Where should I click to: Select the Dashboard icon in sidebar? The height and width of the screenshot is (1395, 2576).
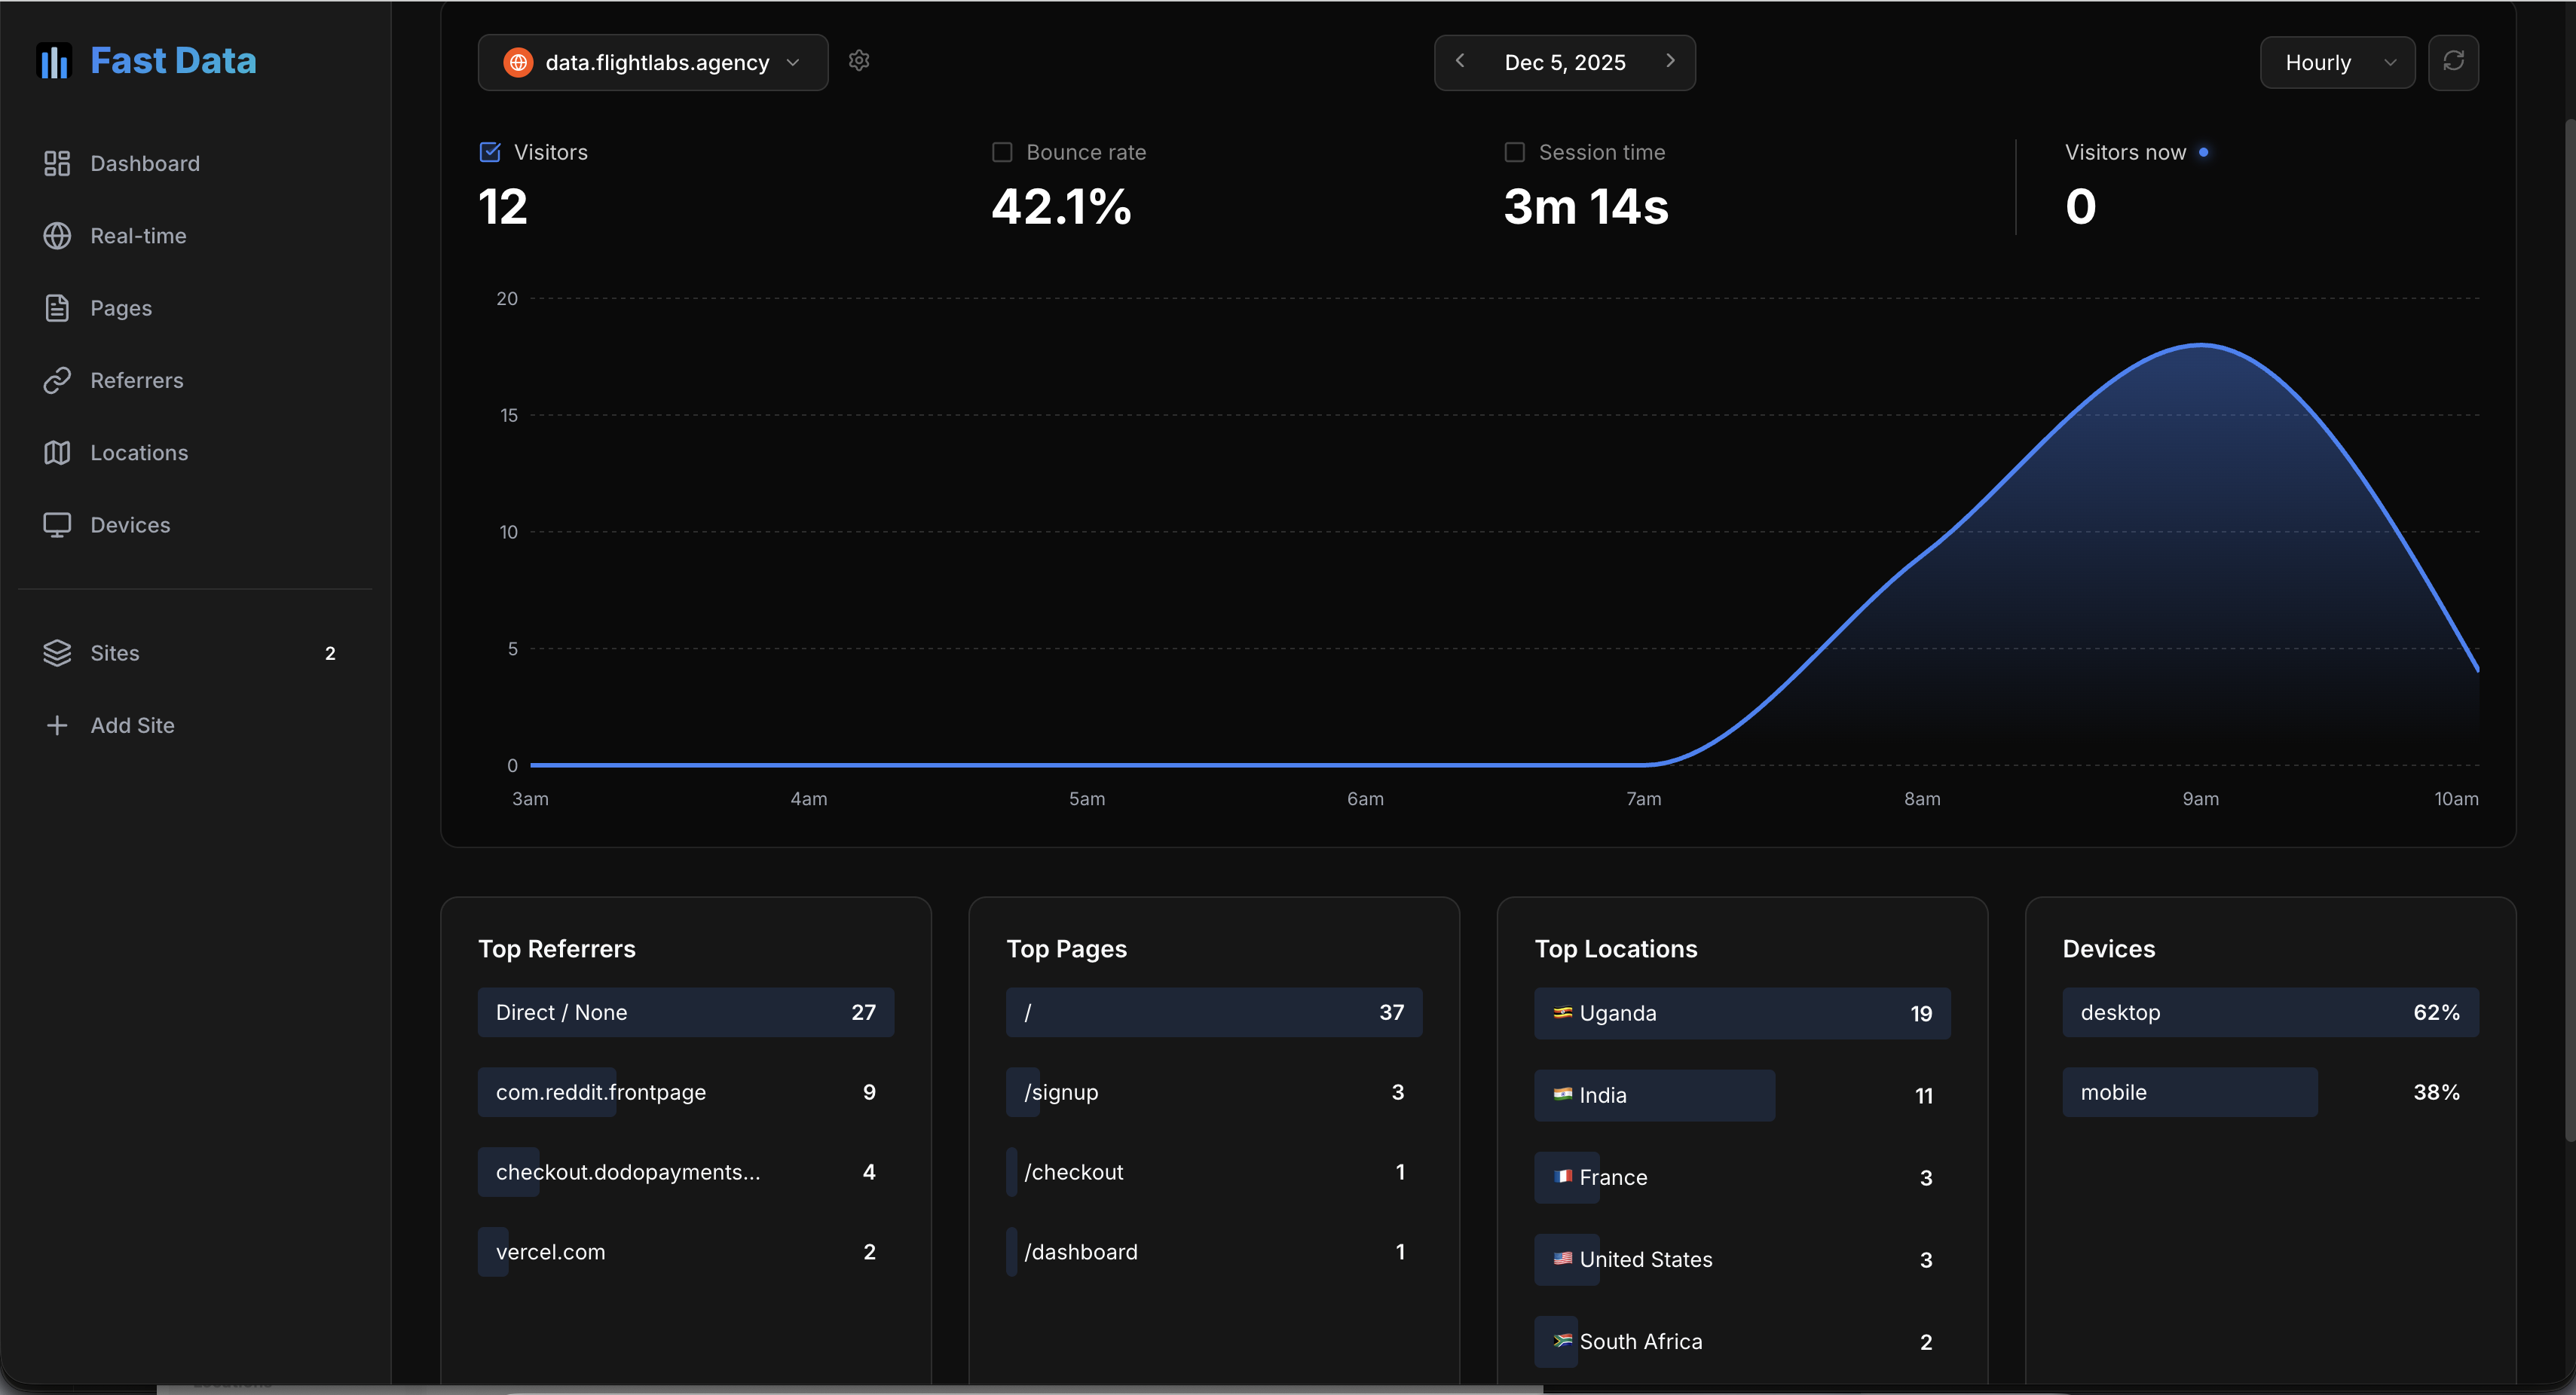click(56, 163)
